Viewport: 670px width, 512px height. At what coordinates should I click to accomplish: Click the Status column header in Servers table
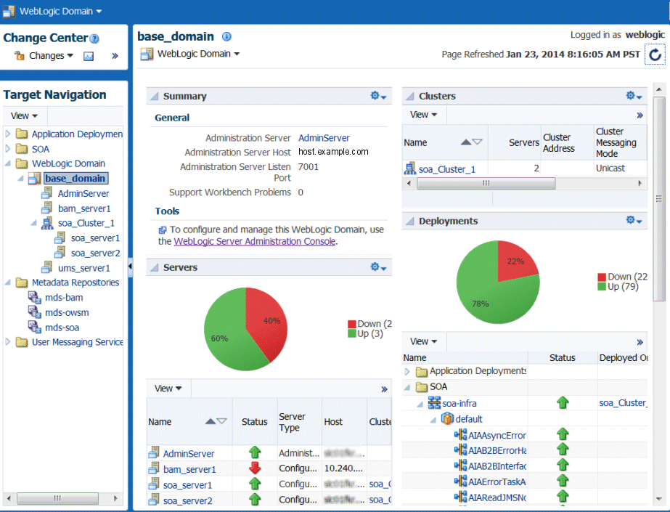[255, 422]
